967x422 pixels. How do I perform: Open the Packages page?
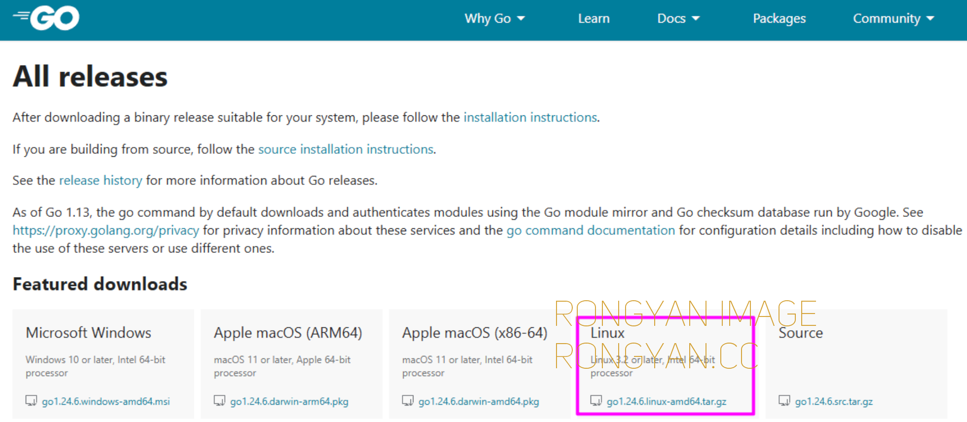[x=780, y=19]
